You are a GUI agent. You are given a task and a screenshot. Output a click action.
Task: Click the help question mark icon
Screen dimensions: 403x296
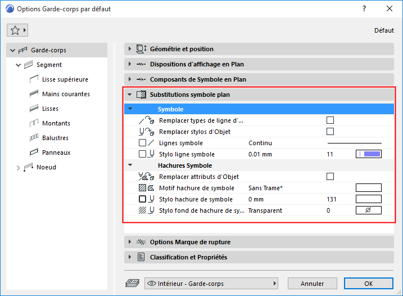pyautogui.click(x=364, y=9)
